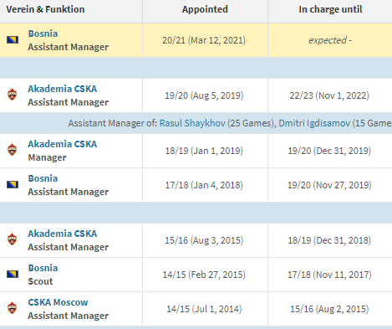Open Akademia CSKA link appointed Aug 5, 2019
The width and height of the screenshot is (392, 329).
pos(63,89)
